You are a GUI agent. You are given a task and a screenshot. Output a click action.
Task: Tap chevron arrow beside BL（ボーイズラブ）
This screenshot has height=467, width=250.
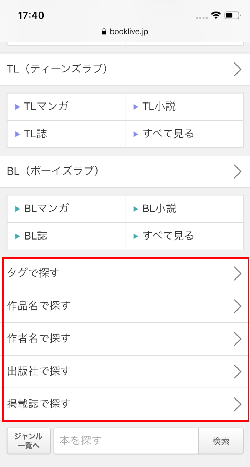pyautogui.click(x=237, y=171)
